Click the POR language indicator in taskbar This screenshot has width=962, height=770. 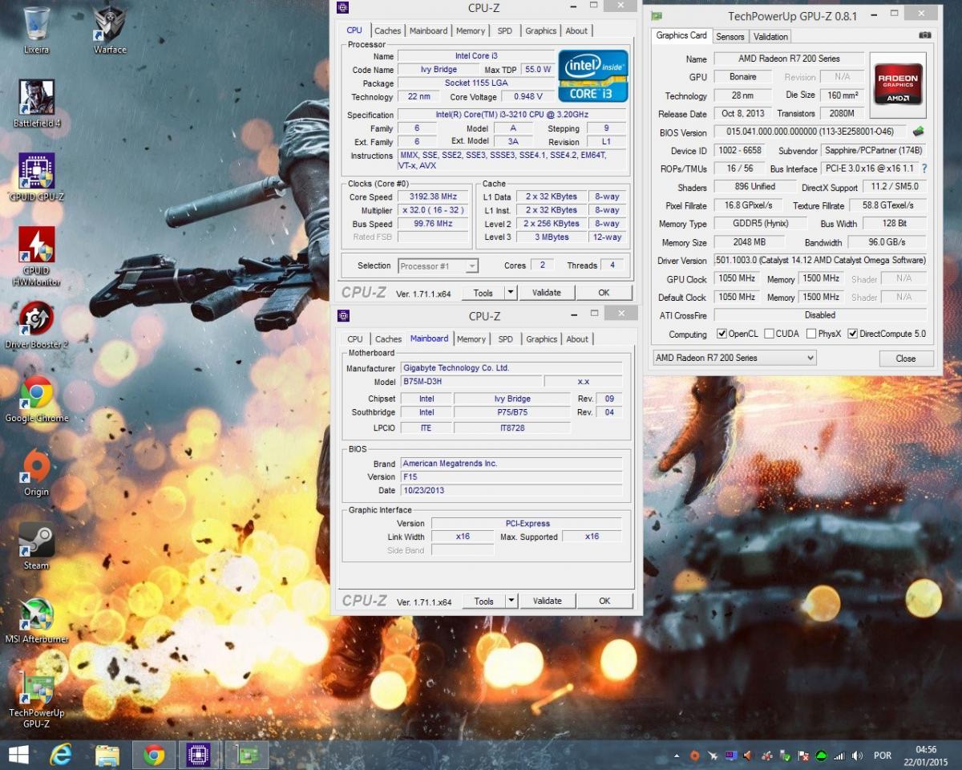(883, 756)
